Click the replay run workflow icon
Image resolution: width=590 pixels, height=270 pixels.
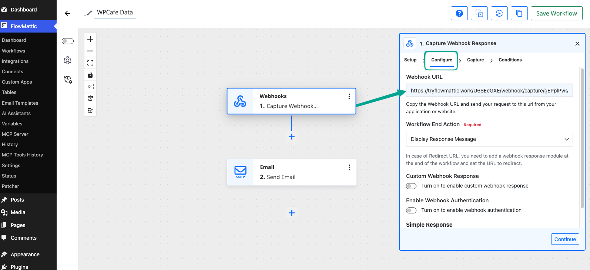coord(499,13)
